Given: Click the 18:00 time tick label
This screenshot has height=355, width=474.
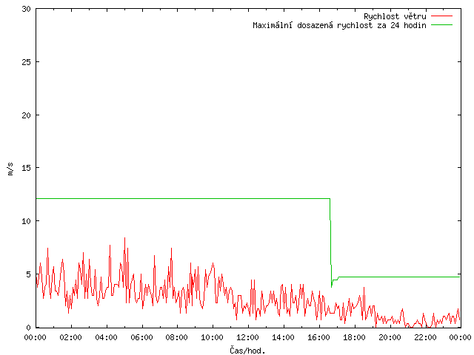Looking at the screenshot, I should 354,337.
